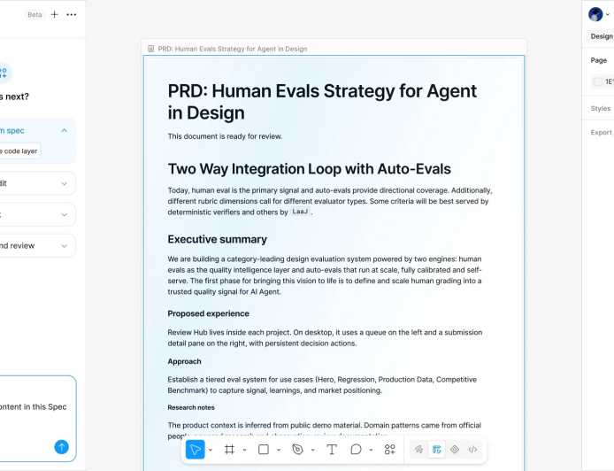Viewport: 614px width, 471px height.
Task: Select the Design tab in the right panel
Action: click(601, 36)
